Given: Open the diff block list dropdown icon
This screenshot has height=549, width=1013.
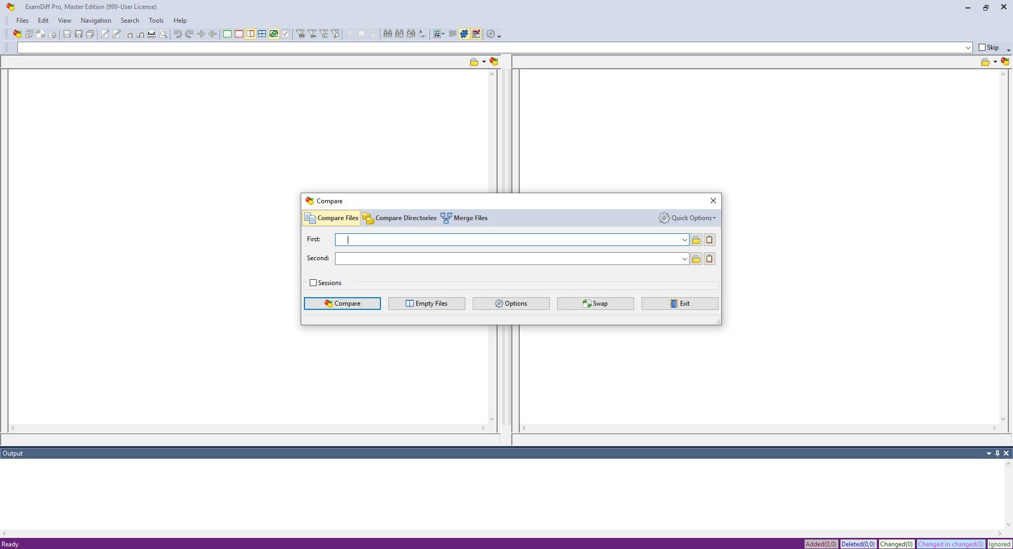Looking at the screenshot, I should 439,34.
